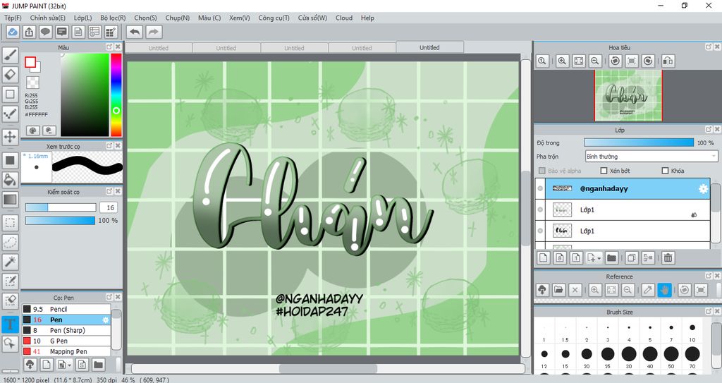Click the Undo arrow in toolbar

(x=135, y=32)
